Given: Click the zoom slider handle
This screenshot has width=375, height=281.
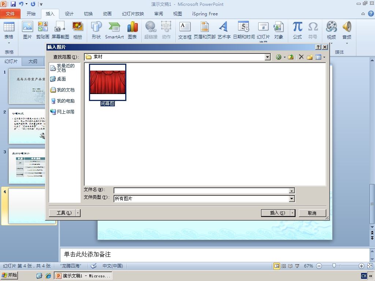Looking at the screenshot, I should (334, 266).
